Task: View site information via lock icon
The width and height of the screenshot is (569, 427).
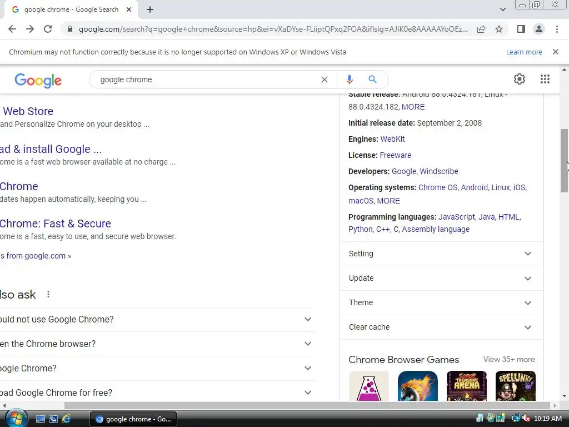Action: pyautogui.click(x=70, y=29)
